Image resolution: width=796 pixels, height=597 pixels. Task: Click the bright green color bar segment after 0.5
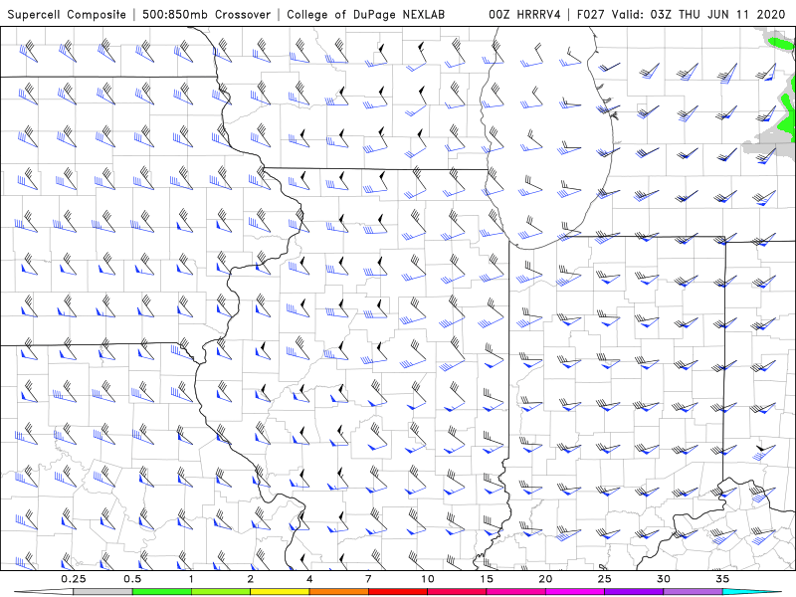point(162,592)
